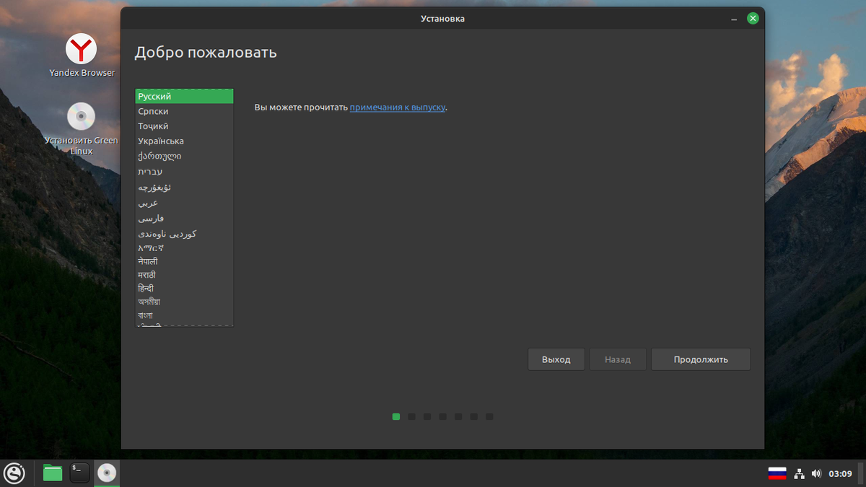Select मराठी in the language list
The height and width of the screenshot is (487, 866).
point(185,275)
